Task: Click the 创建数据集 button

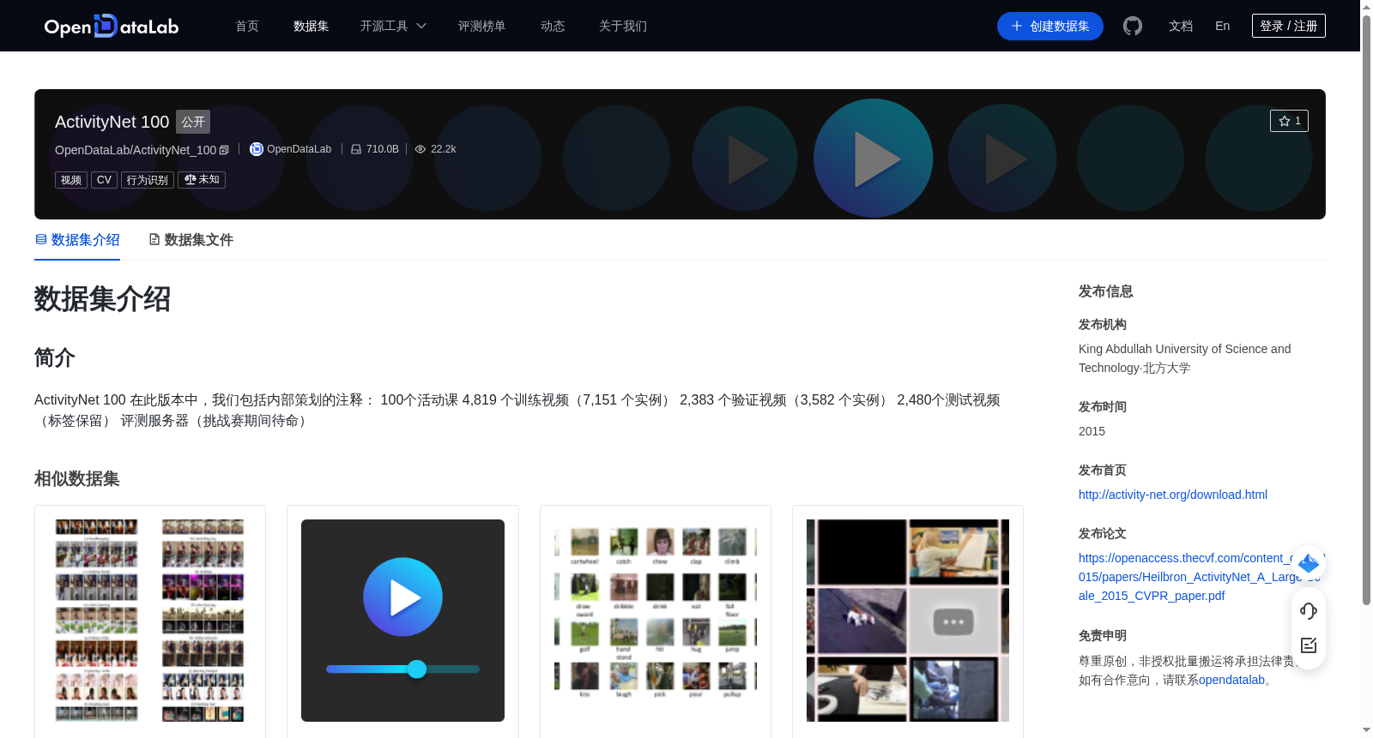Action: pyautogui.click(x=1050, y=26)
